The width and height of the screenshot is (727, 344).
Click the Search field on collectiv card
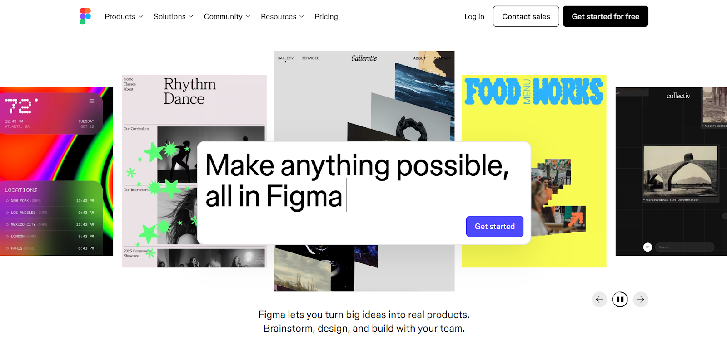coord(684,247)
